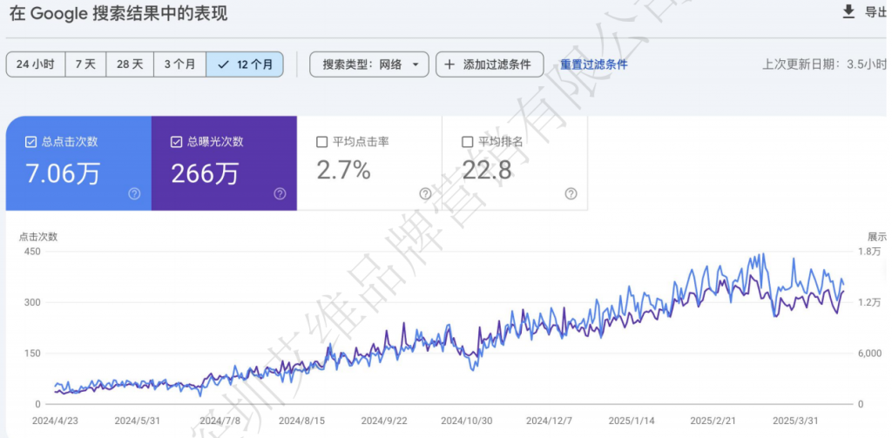Viewport: 892px width, 438px height.
Task: Click the plus icon for 添加过滤条件
Action: click(449, 64)
